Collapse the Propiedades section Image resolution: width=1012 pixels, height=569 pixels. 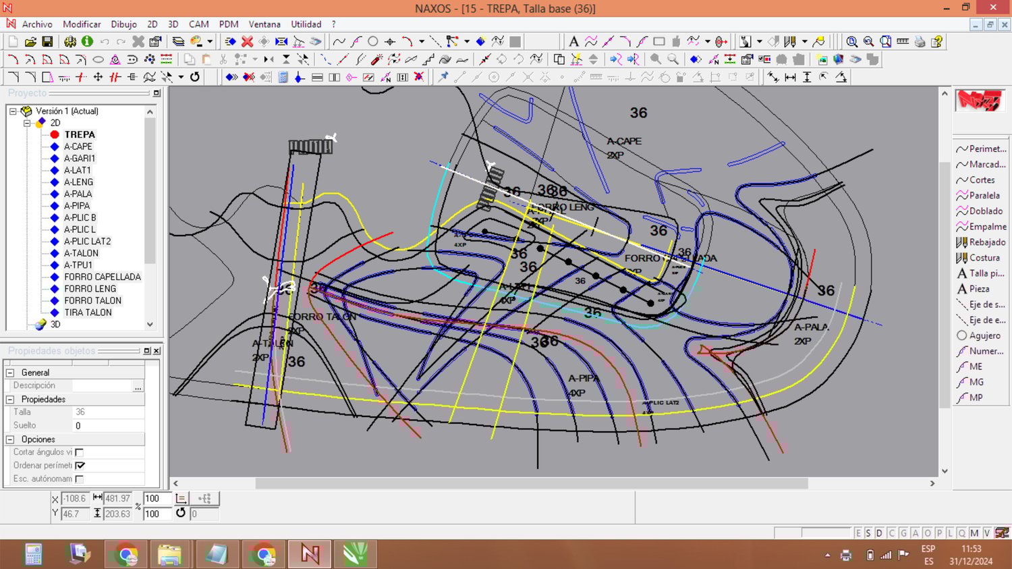(10, 400)
